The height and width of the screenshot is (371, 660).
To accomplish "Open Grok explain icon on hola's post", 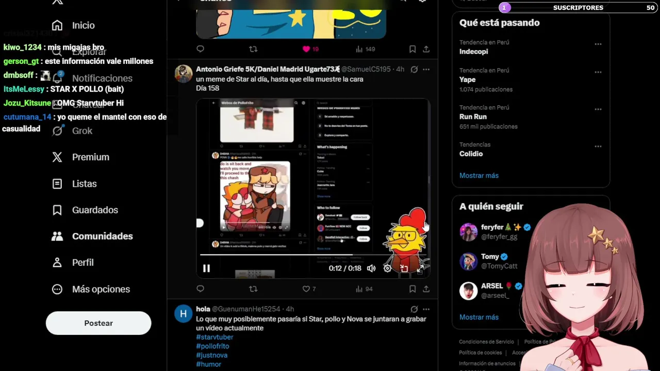I will pyautogui.click(x=414, y=309).
